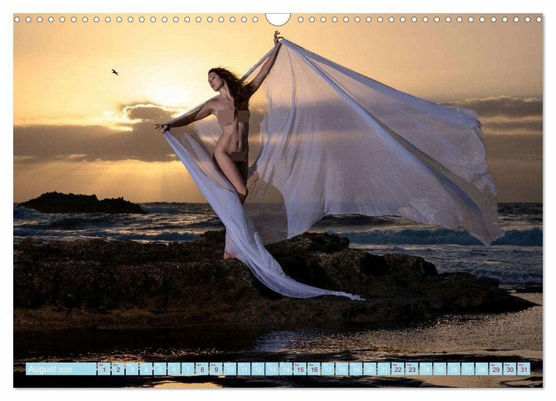The height and width of the screenshot is (401, 556).
Task: Select date cell 1 on the calendar strip
Action: (x=104, y=369)
